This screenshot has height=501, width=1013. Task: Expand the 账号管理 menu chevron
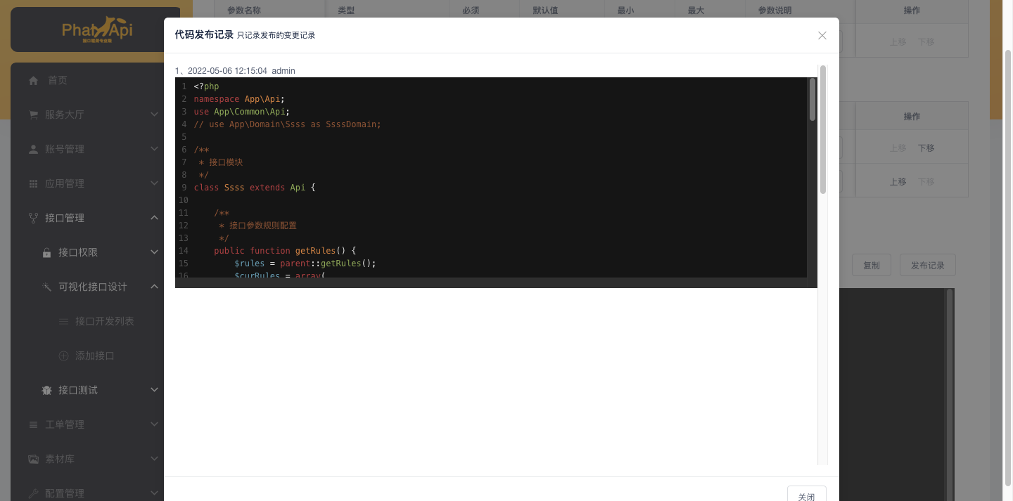click(x=155, y=149)
